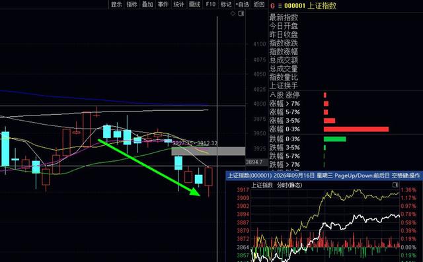
Task: Open the list icon next to the G icon
Action: coord(280,6)
